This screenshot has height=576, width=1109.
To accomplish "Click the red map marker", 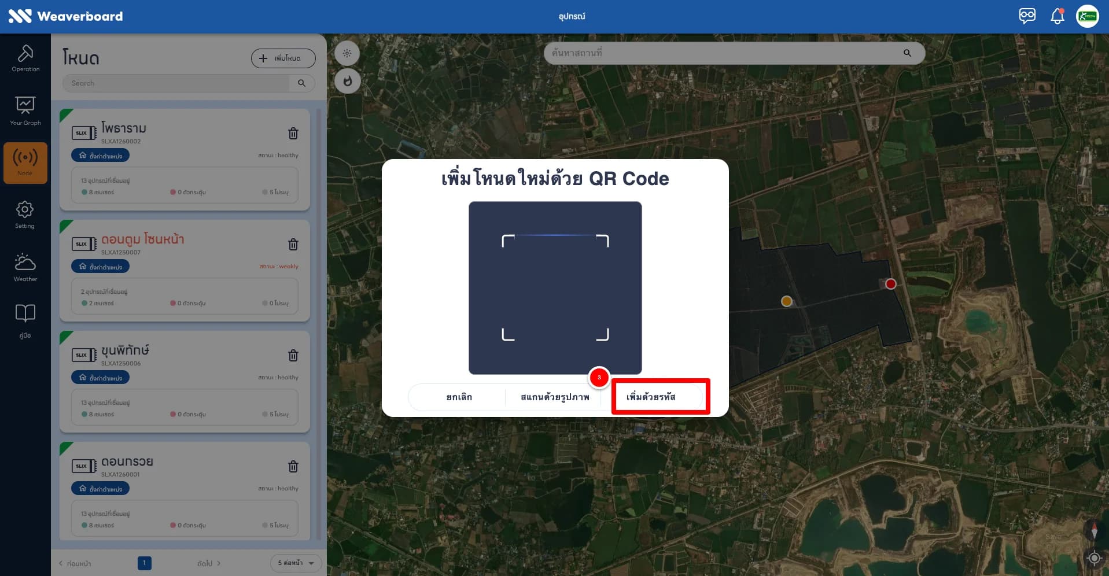I will (891, 284).
